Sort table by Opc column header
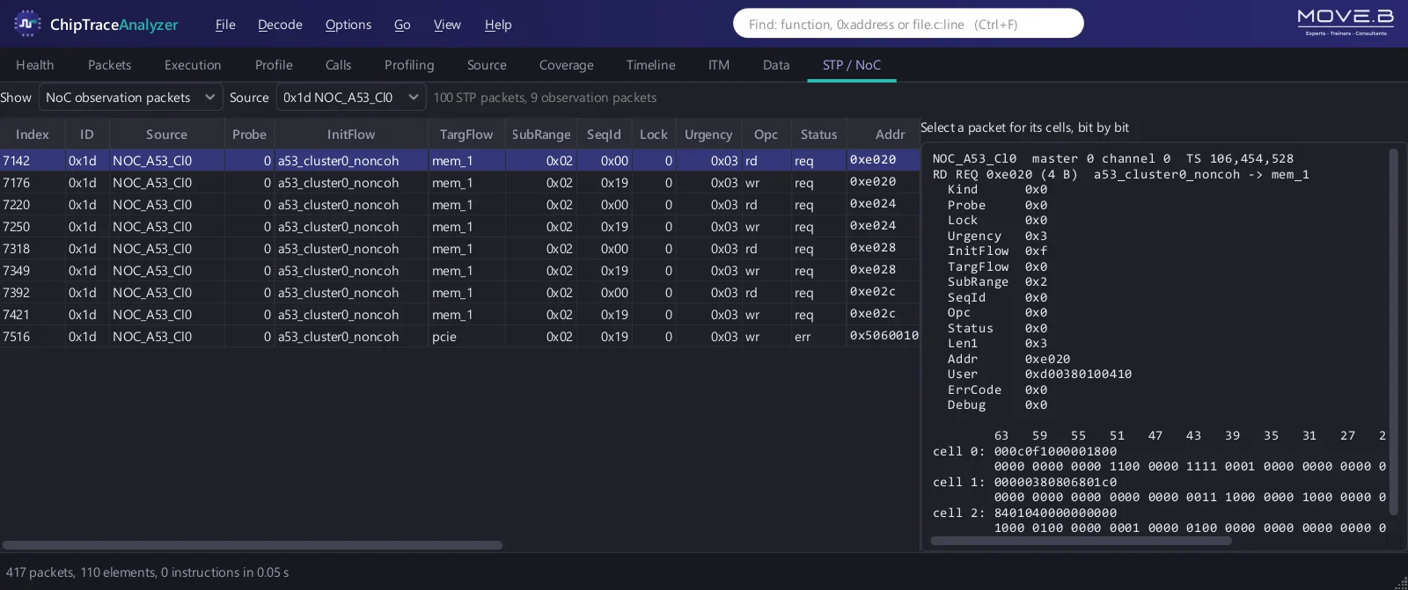Screen dimensions: 1408x590 point(766,135)
